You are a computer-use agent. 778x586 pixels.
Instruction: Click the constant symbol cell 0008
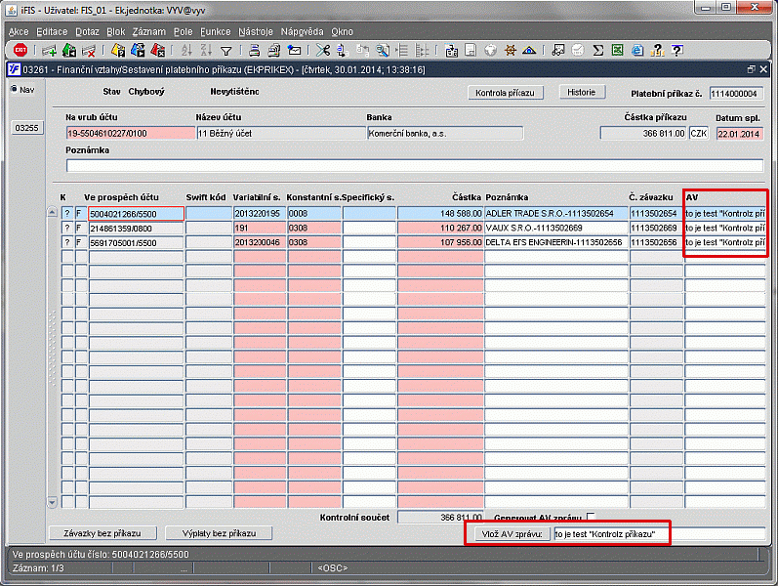coord(314,214)
